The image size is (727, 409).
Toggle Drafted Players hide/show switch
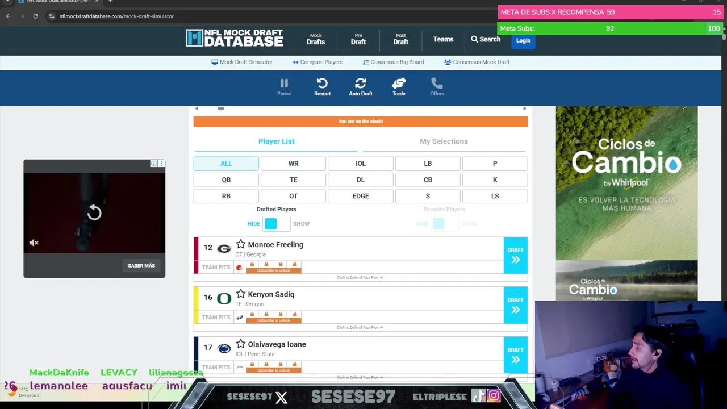[x=276, y=223]
